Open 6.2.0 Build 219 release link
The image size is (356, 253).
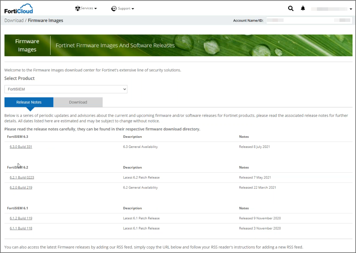point(21,187)
